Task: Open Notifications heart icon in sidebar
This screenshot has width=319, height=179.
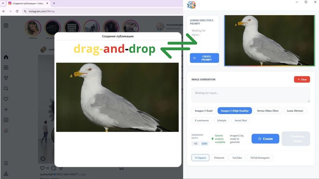Action: 6,99
